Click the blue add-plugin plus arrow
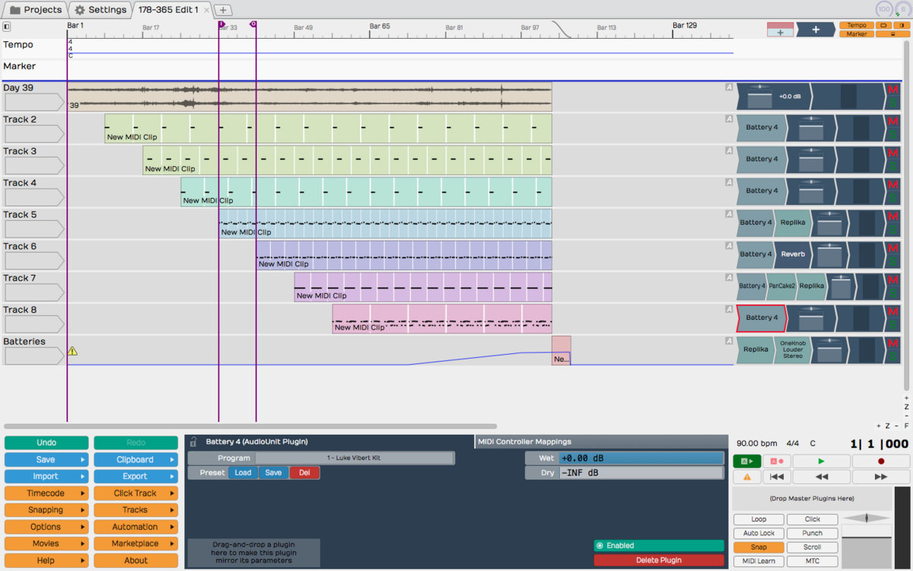 pyautogui.click(x=815, y=30)
